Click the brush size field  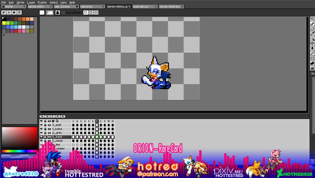(50, 13)
